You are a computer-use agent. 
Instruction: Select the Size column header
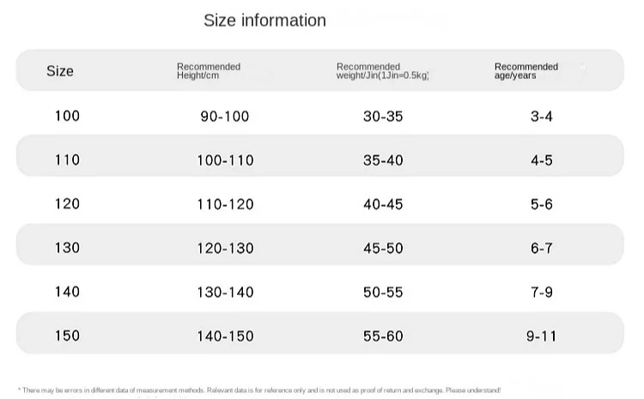pos(60,71)
